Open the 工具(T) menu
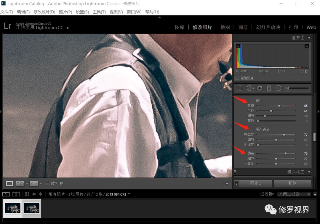Screen dimensions: 320x224 coord(99,12)
